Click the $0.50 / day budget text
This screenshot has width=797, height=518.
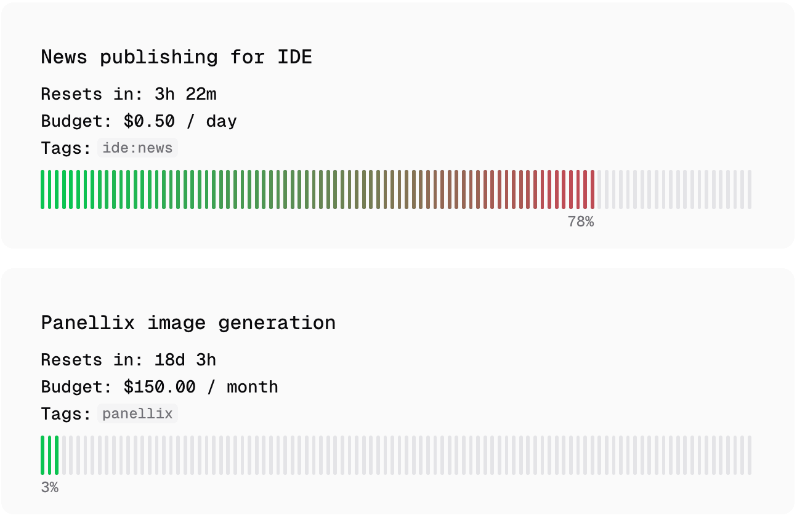(180, 121)
